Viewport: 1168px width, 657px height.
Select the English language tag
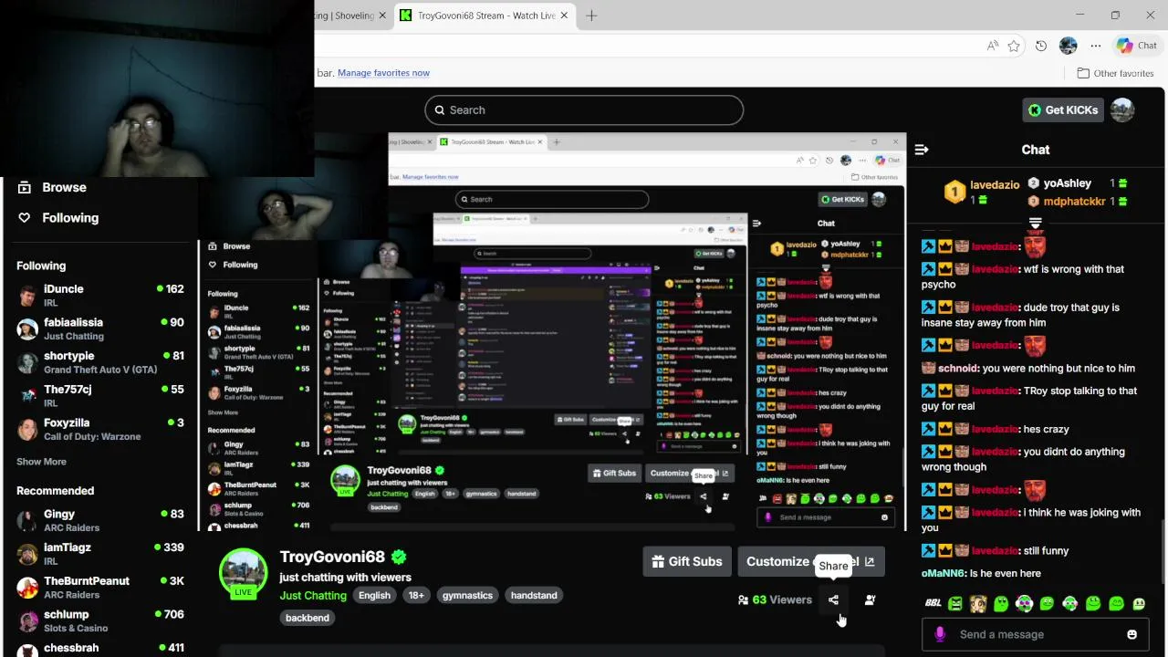(x=374, y=595)
